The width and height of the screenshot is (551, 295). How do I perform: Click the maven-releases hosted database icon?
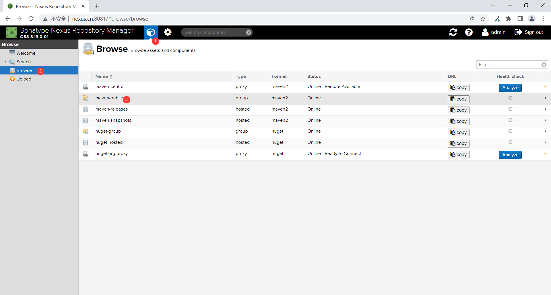point(86,109)
